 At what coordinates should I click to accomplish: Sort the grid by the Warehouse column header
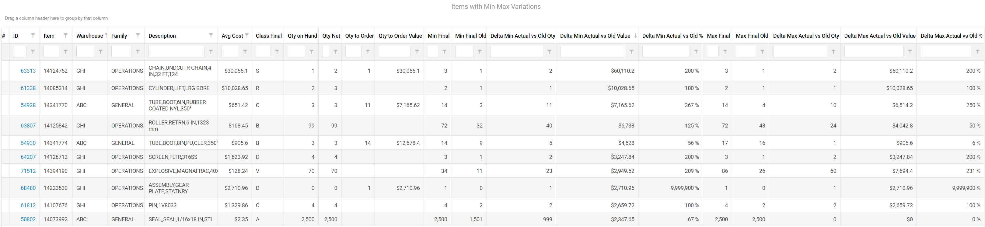(x=90, y=36)
